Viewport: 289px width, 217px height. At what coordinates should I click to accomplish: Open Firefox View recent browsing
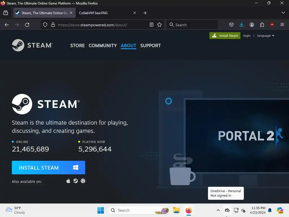point(6,13)
